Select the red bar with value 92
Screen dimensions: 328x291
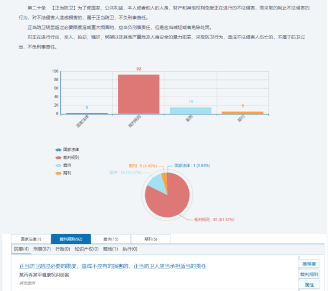click(139, 94)
